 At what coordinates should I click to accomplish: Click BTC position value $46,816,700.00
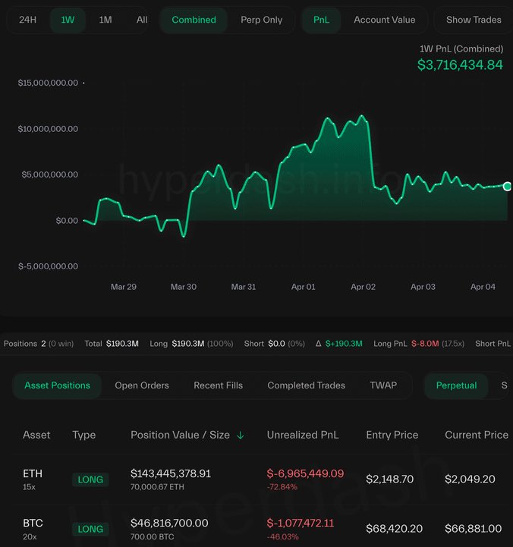pos(169,523)
